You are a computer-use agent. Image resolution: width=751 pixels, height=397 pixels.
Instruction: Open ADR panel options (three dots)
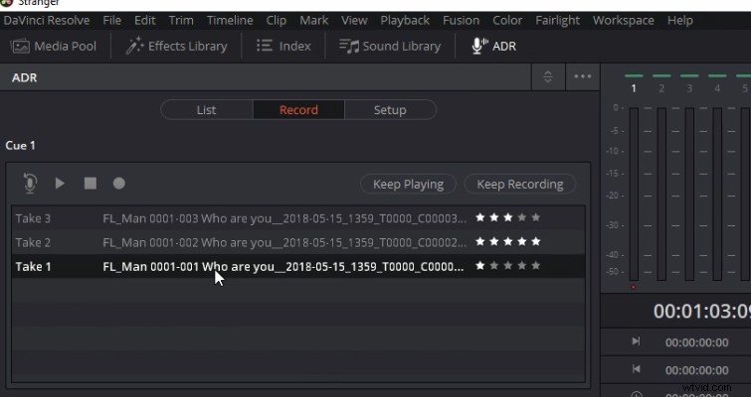click(583, 76)
